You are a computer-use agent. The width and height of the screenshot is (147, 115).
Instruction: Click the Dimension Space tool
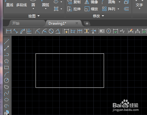pos(87,31)
